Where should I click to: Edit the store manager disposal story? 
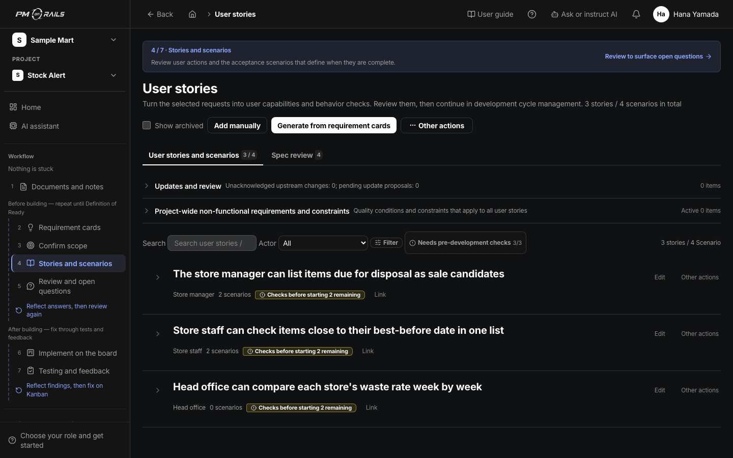pos(660,277)
